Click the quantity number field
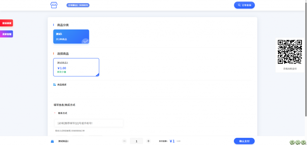This screenshot has height=145, width=307. pyautogui.click(x=136, y=141)
